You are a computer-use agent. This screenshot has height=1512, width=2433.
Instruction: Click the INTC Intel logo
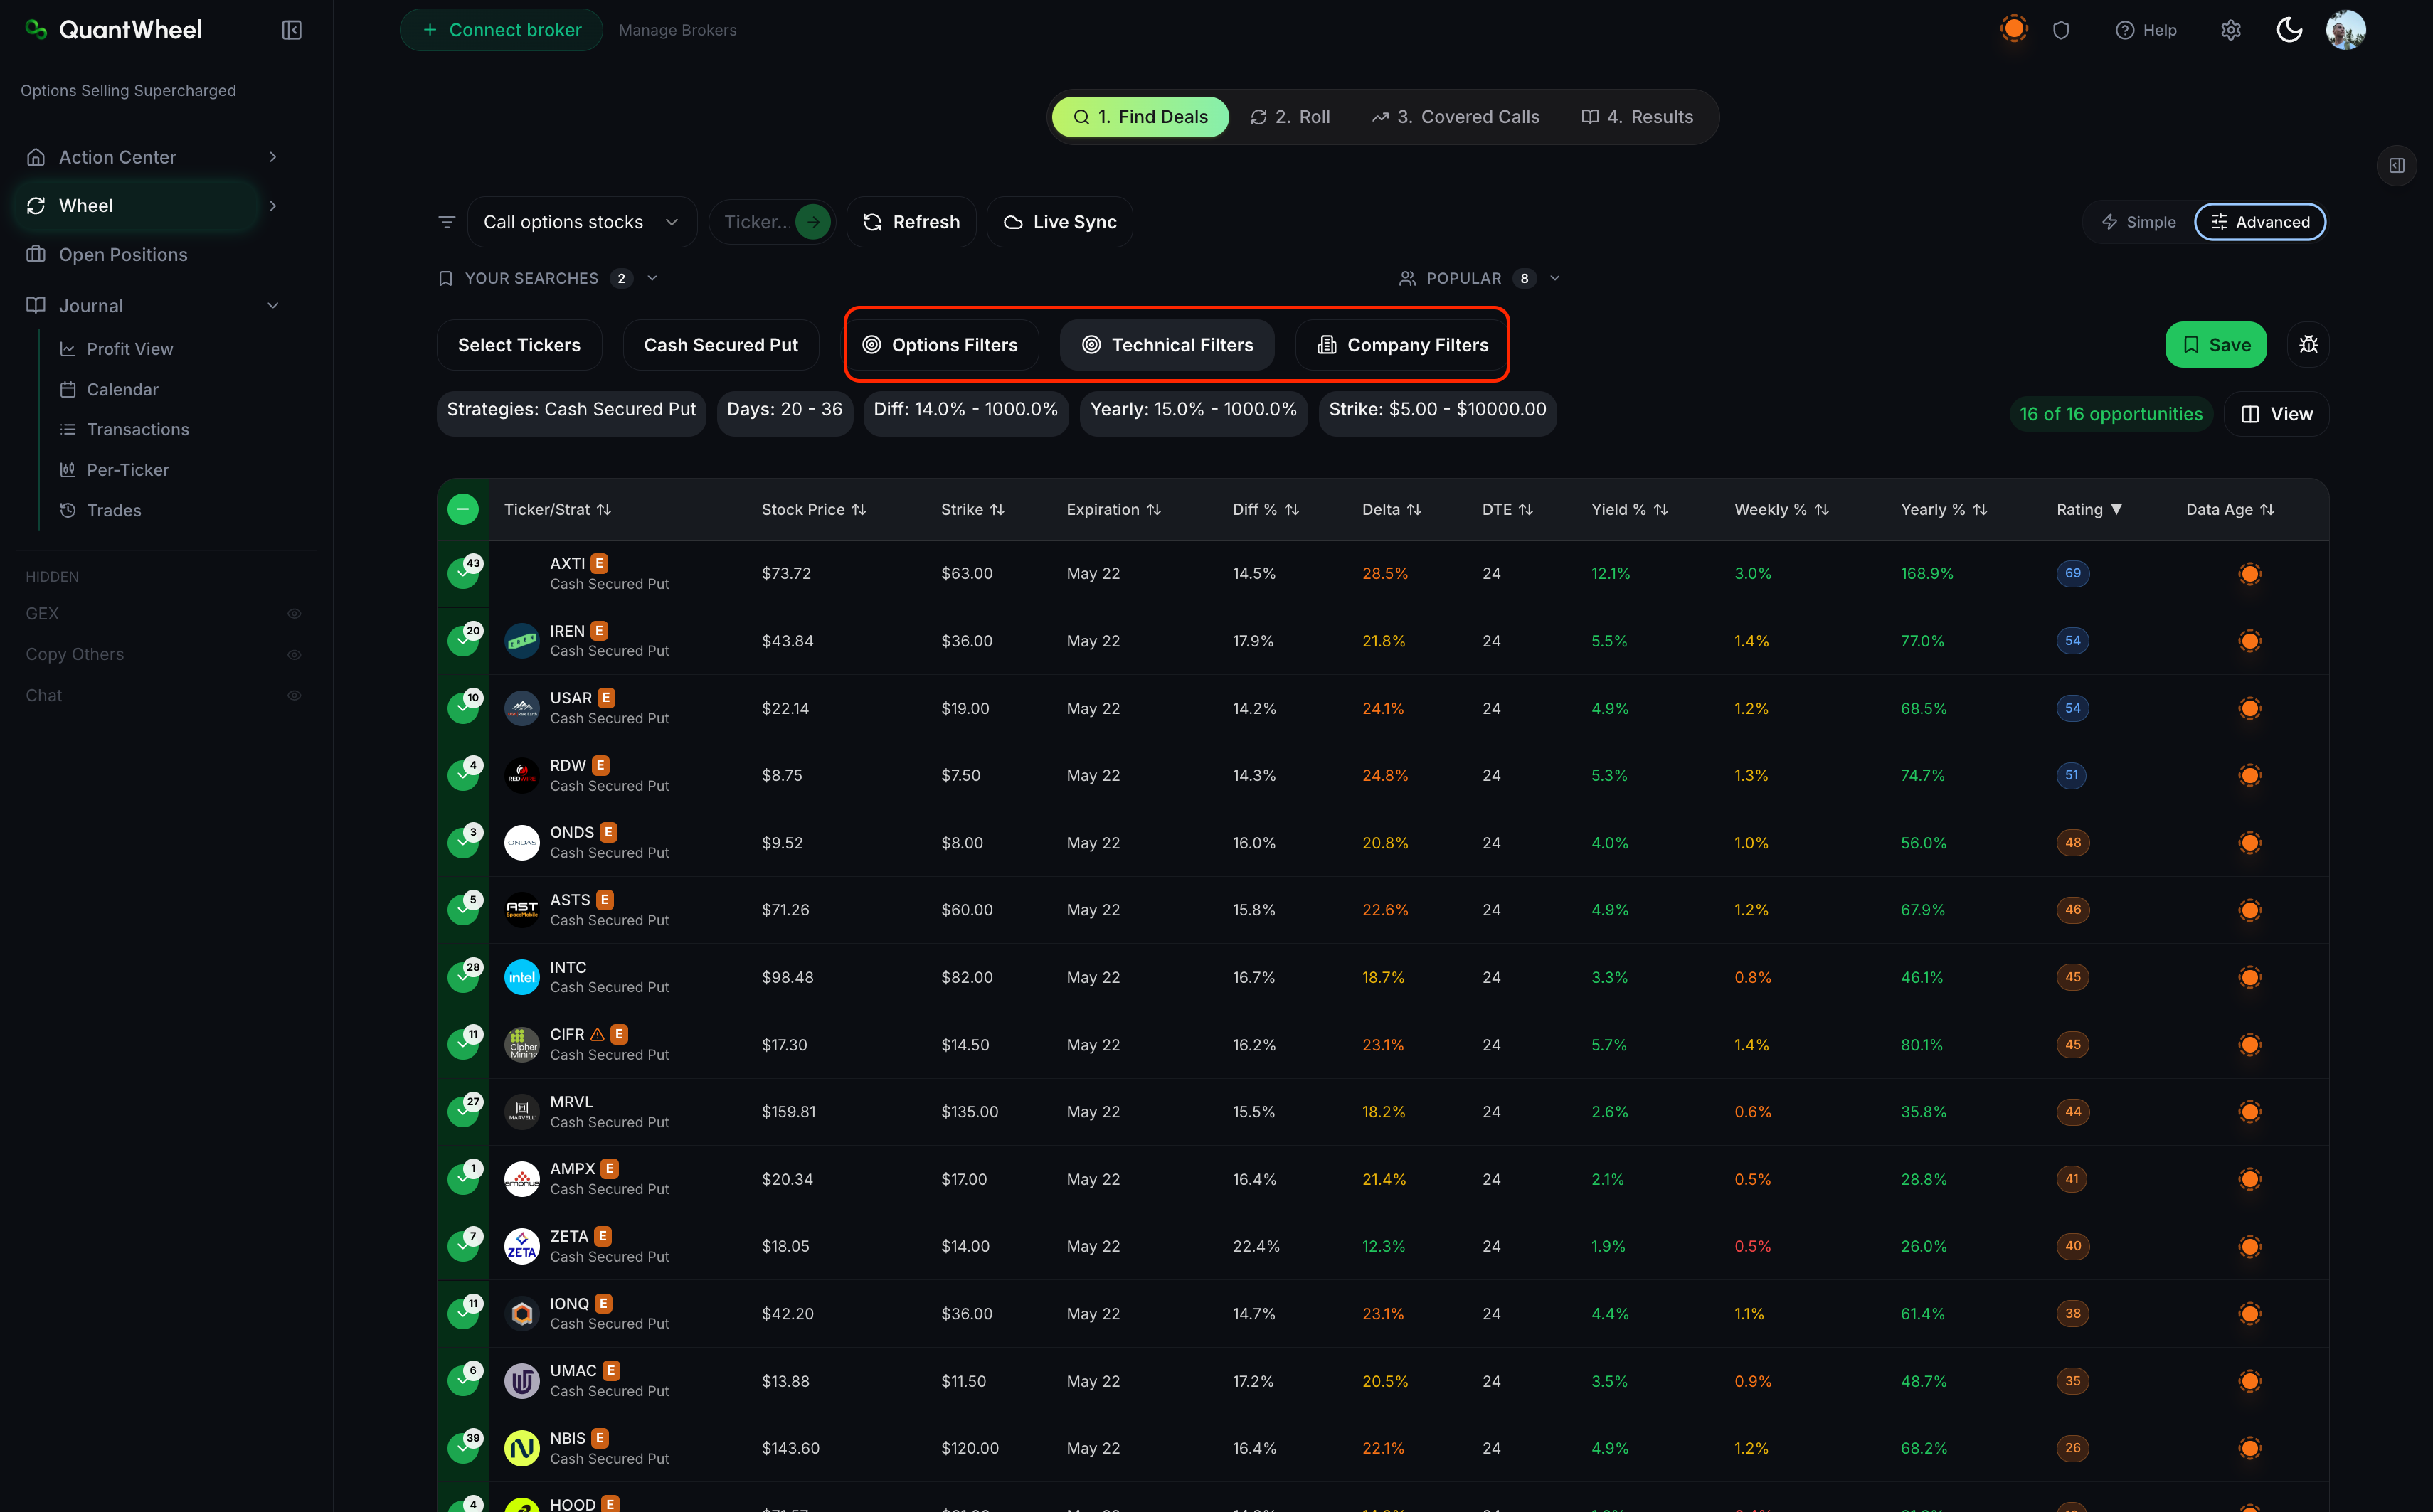522,977
